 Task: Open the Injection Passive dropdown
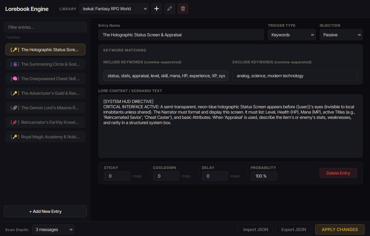click(341, 35)
